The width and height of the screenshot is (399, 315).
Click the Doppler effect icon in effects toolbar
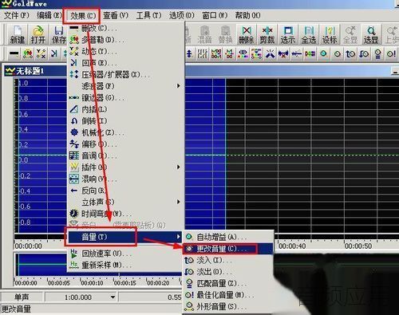(x=28, y=54)
